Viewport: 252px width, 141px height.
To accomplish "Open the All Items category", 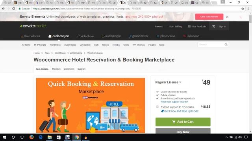I will [x=26, y=45].
